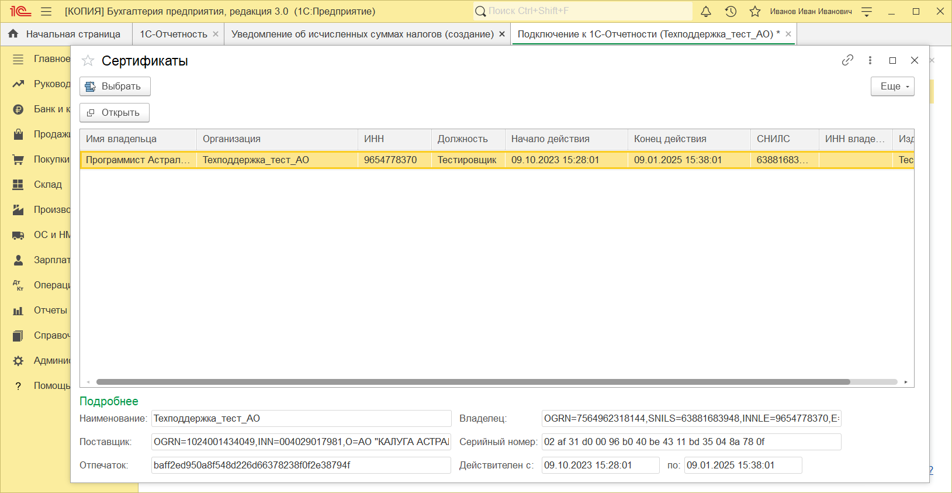This screenshot has height=493, width=952.
Task: Click the Отпечаток field
Action: pos(302,466)
